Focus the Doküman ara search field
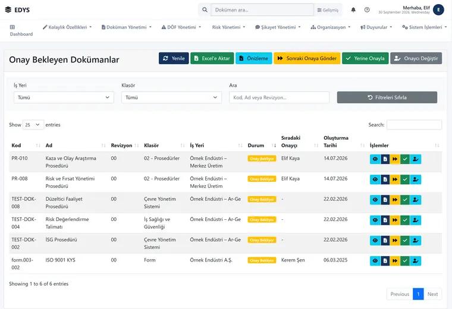Screen dimensions: 452x309 click(x=262, y=10)
